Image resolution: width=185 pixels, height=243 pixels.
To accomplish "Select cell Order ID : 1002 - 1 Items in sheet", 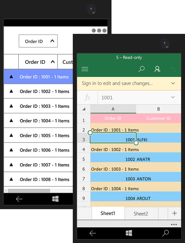I will (115, 150).
